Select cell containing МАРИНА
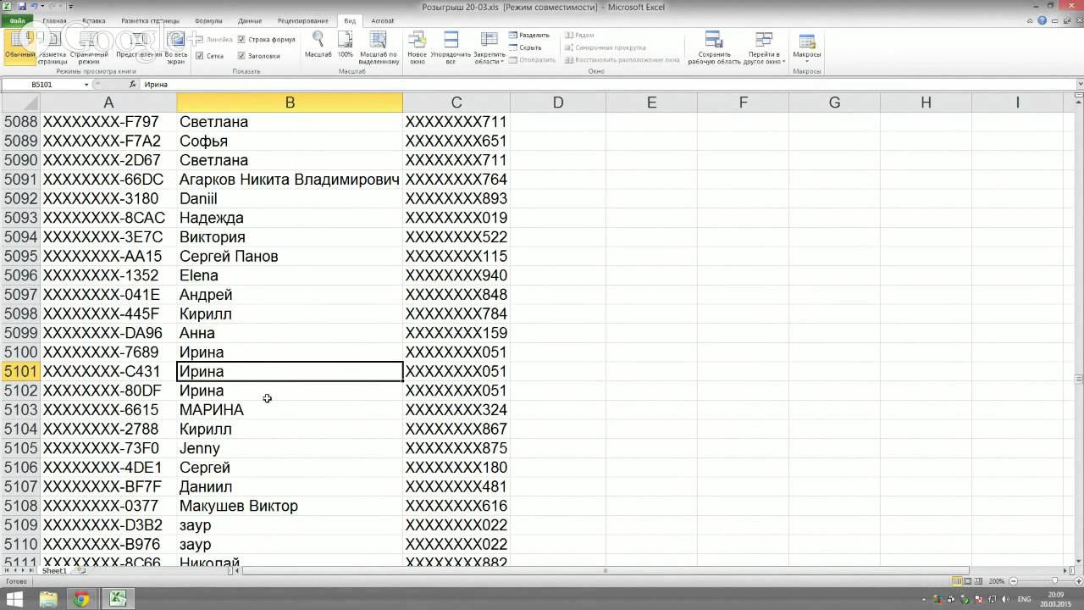Image resolution: width=1084 pixels, height=610 pixels. [290, 410]
